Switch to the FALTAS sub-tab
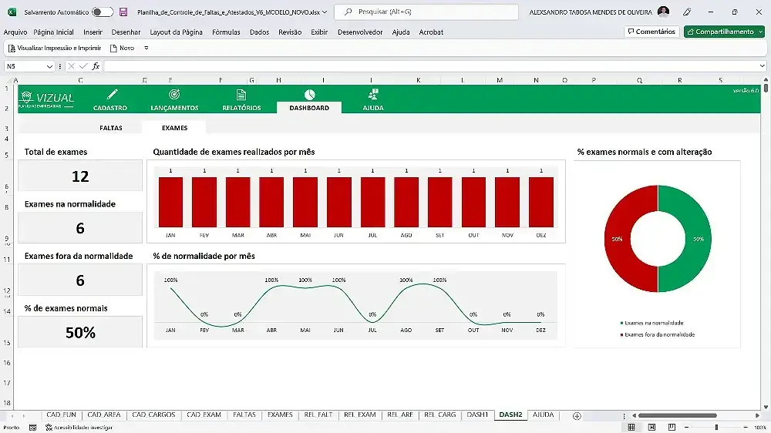Screen dimensions: 771x433 pos(111,128)
